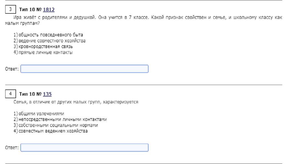
Task: Select option "собственными социальными нормами"
Action: (56, 125)
